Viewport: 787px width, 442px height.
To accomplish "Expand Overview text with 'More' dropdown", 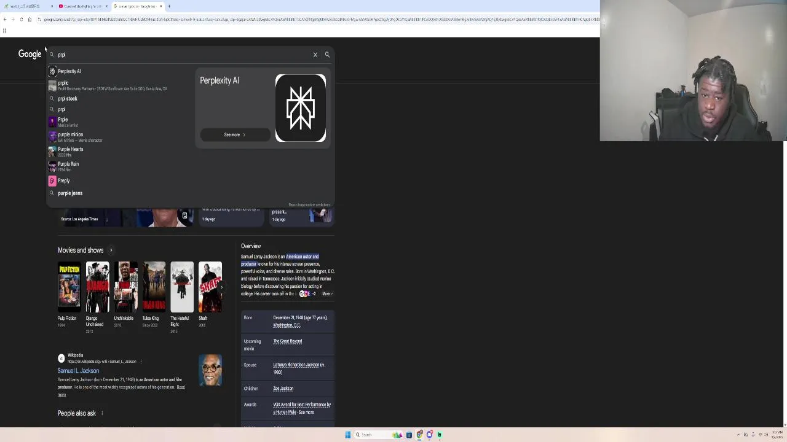I will coord(327,294).
